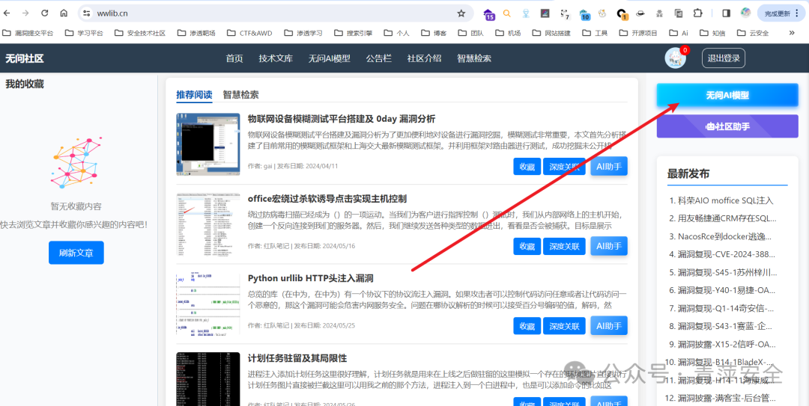Reload the page with the refresh icon
809x406 pixels.
tap(45, 13)
